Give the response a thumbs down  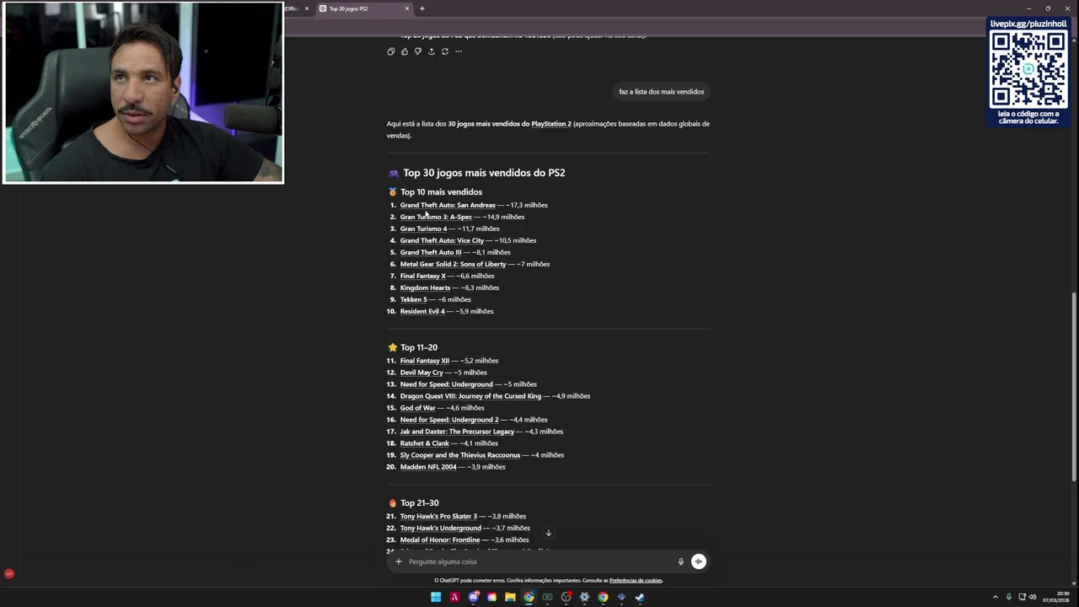pyautogui.click(x=418, y=51)
